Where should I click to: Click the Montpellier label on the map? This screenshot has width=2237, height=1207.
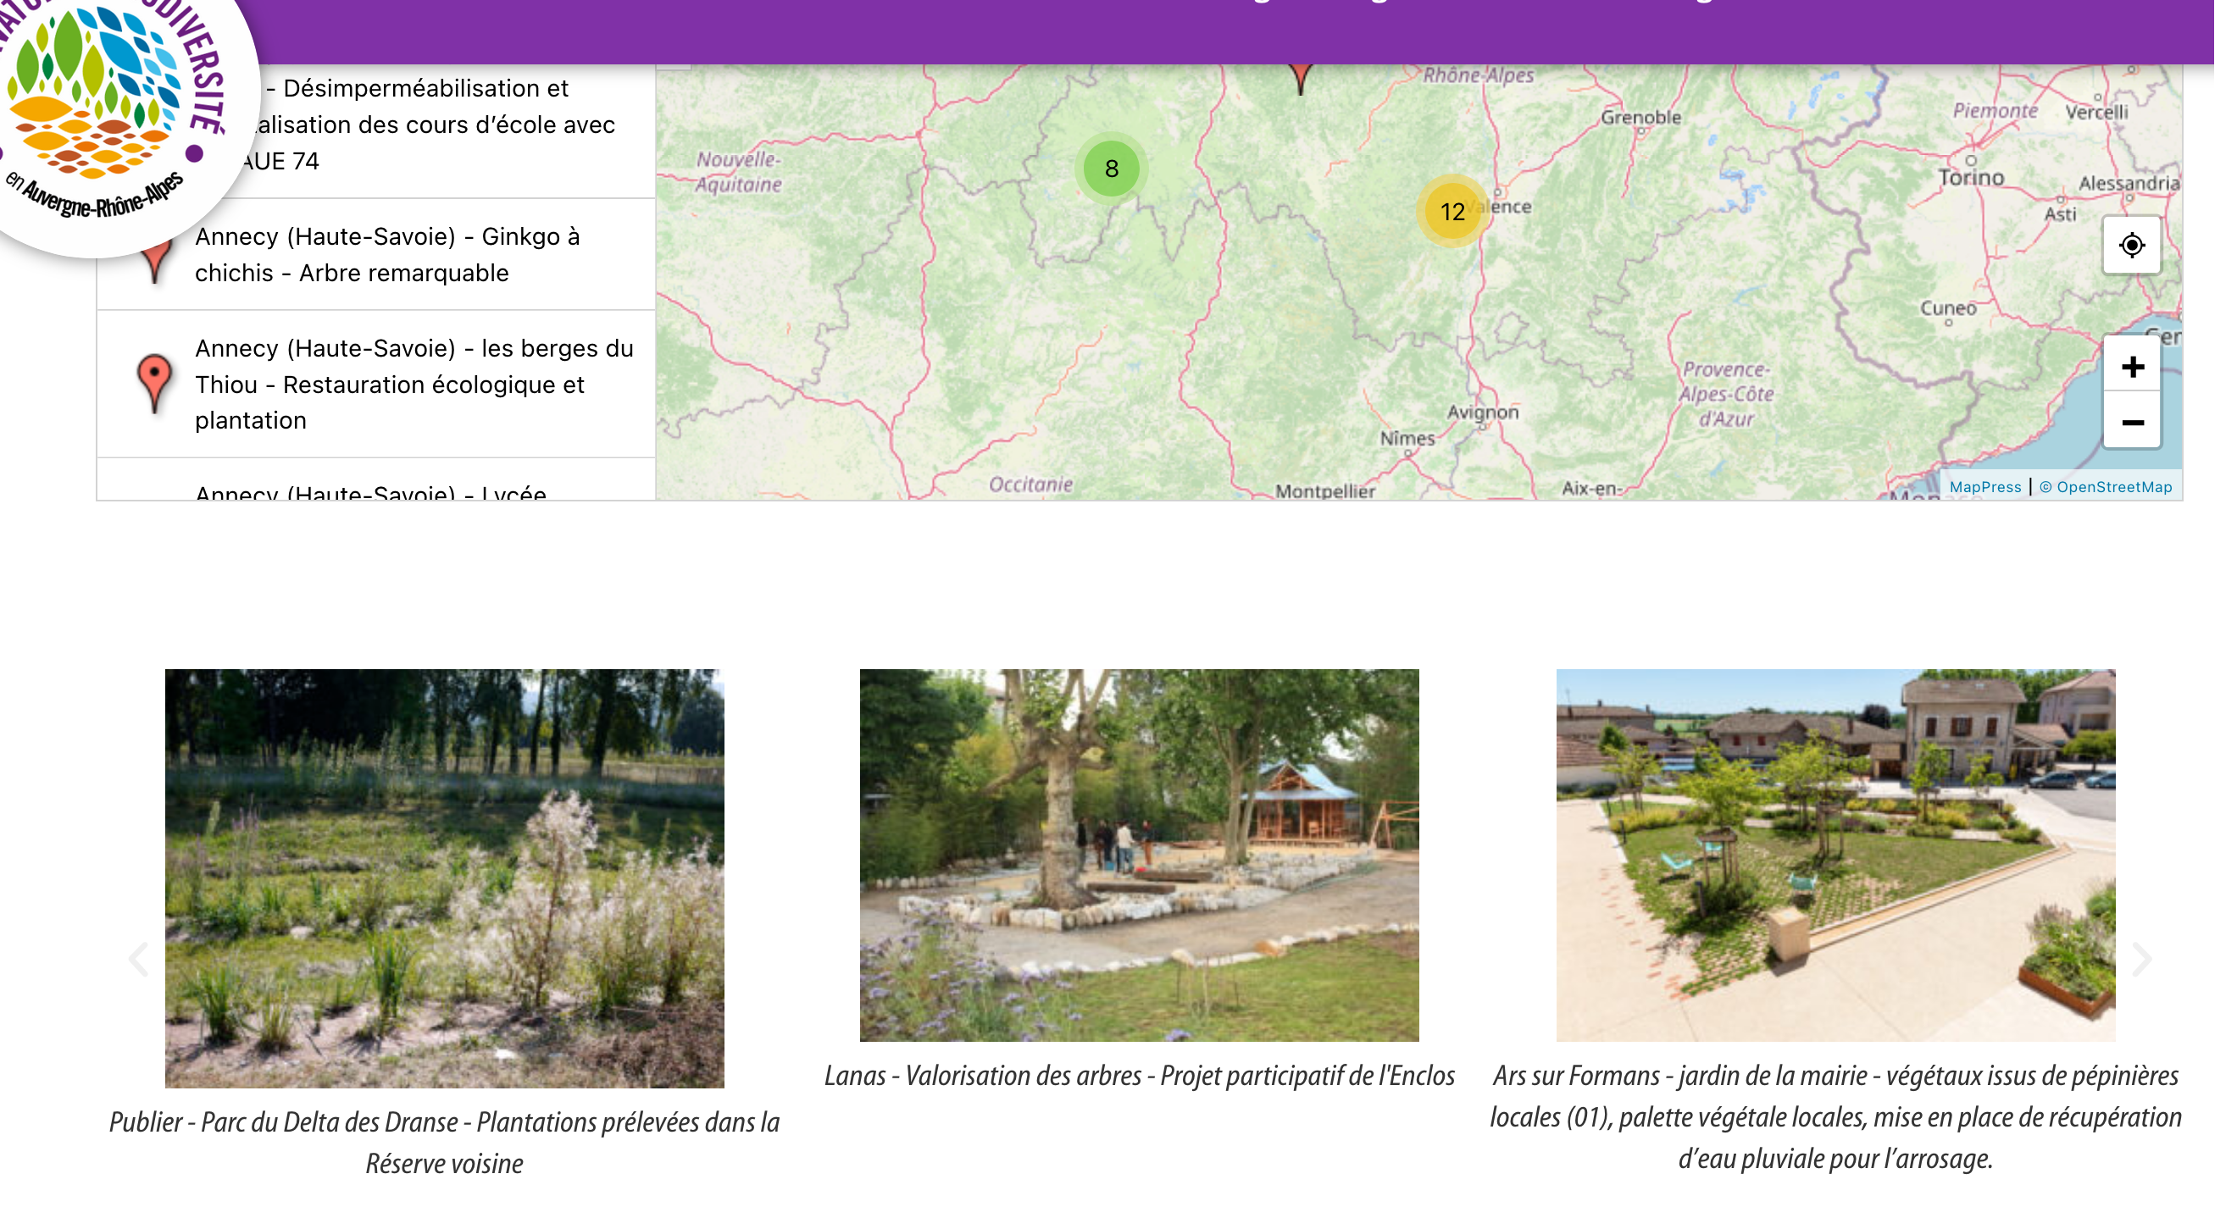(1324, 490)
